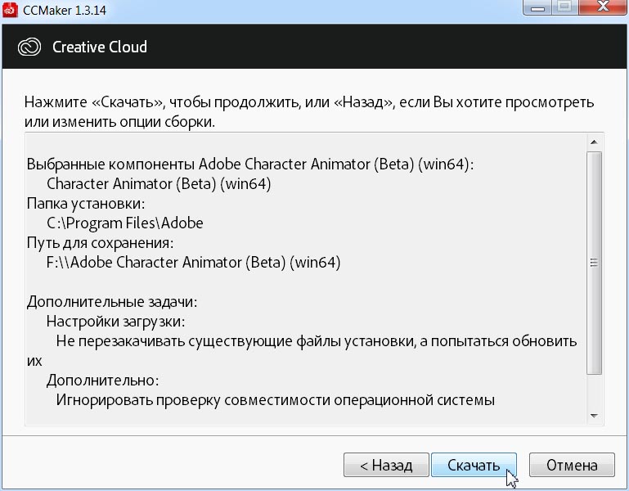The width and height of the screenshot is (629, 491).
Task: Click the "Путь для сохранения:" summary line
Action: pyautogui.click(x=101, y=243)
